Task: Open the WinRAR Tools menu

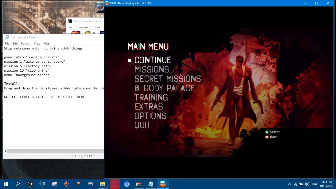Action: coord(98,27)
